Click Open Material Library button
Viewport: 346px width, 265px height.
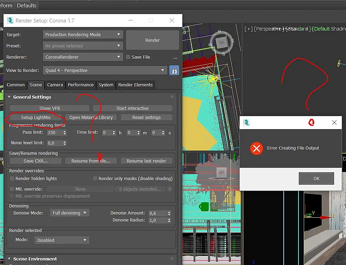click(91, 118)
